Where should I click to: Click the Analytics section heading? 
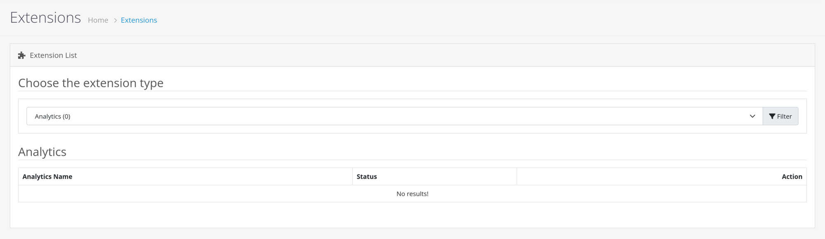(42, 151)
